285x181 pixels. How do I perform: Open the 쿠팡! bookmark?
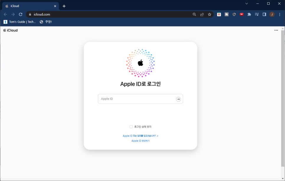[x=46, y=22]
